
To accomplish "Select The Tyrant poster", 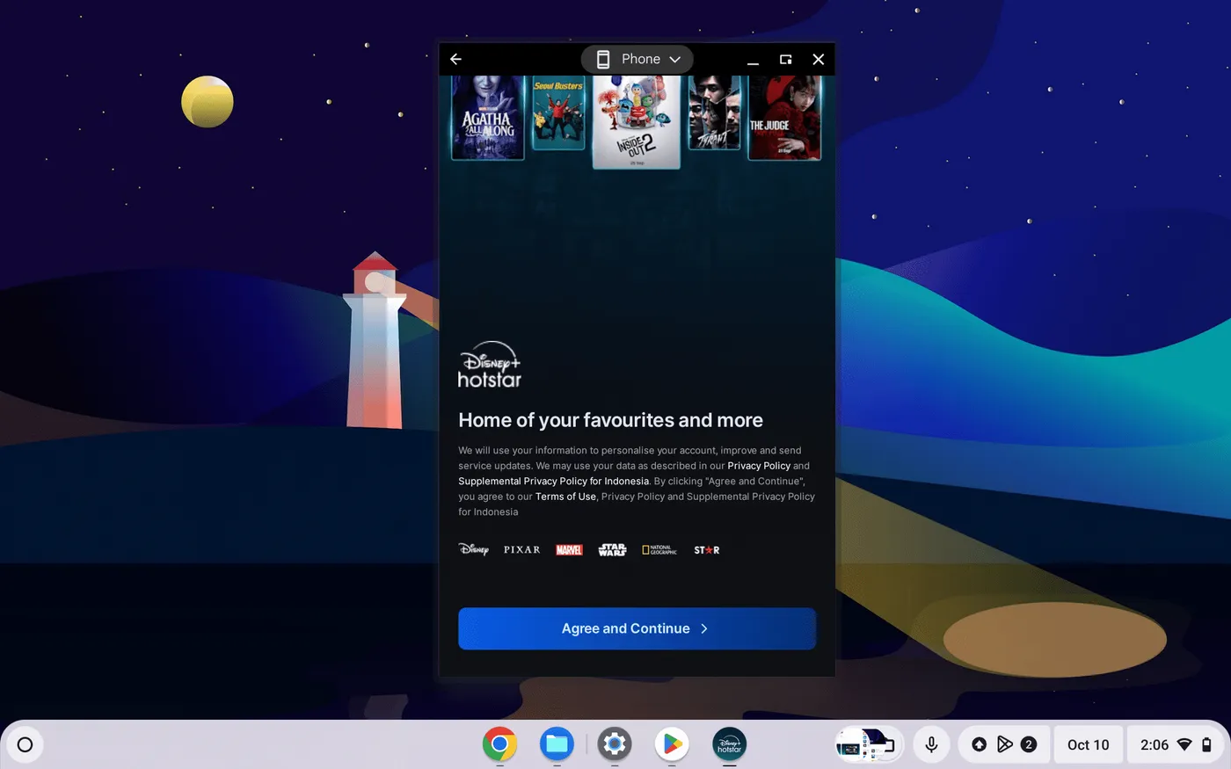I will pyautogui.click(x=714, y=112).
